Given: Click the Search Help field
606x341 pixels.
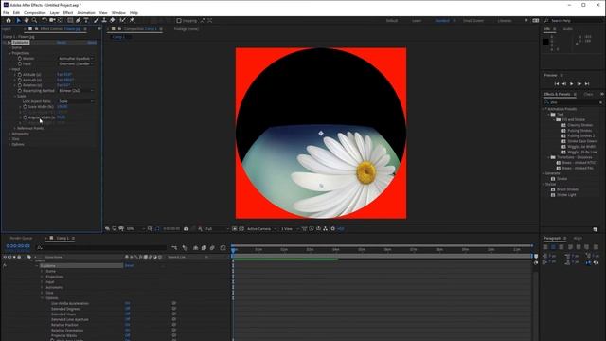Looking at the screenshot, I should tap(575, 20).
